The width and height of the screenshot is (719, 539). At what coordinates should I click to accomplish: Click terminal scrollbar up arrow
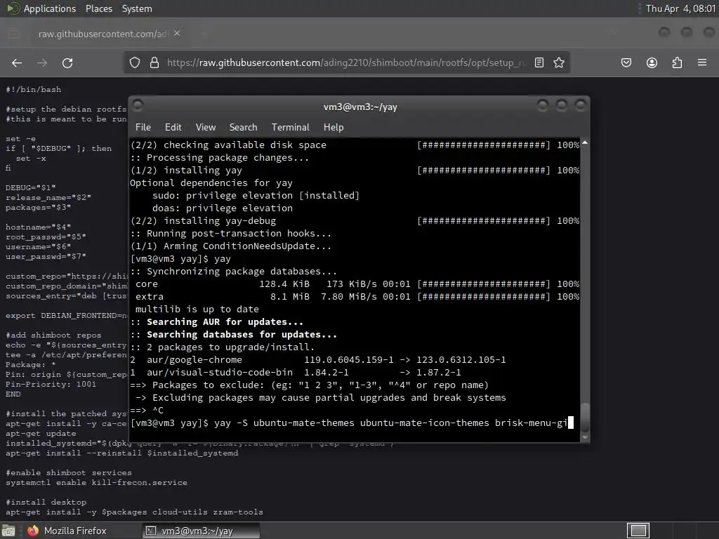pos(585,143)
